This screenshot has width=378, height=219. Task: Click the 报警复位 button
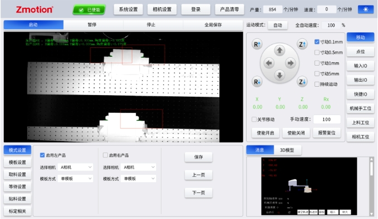point(327,133)
